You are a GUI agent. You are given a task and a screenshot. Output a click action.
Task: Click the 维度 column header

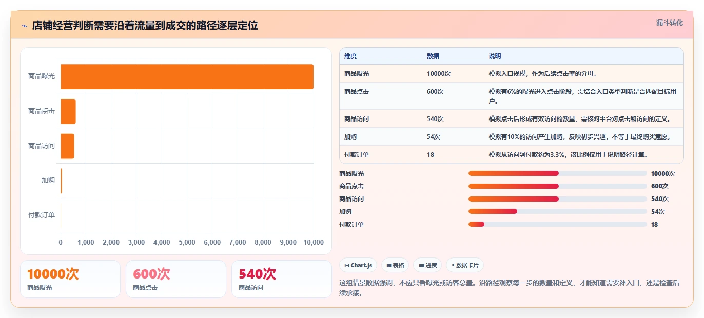(350, 56)
